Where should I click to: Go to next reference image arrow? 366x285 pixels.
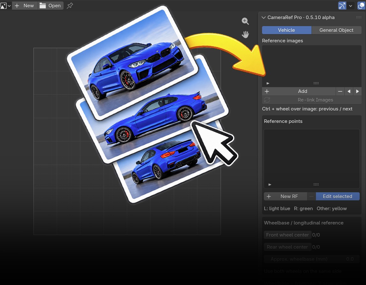357,91
